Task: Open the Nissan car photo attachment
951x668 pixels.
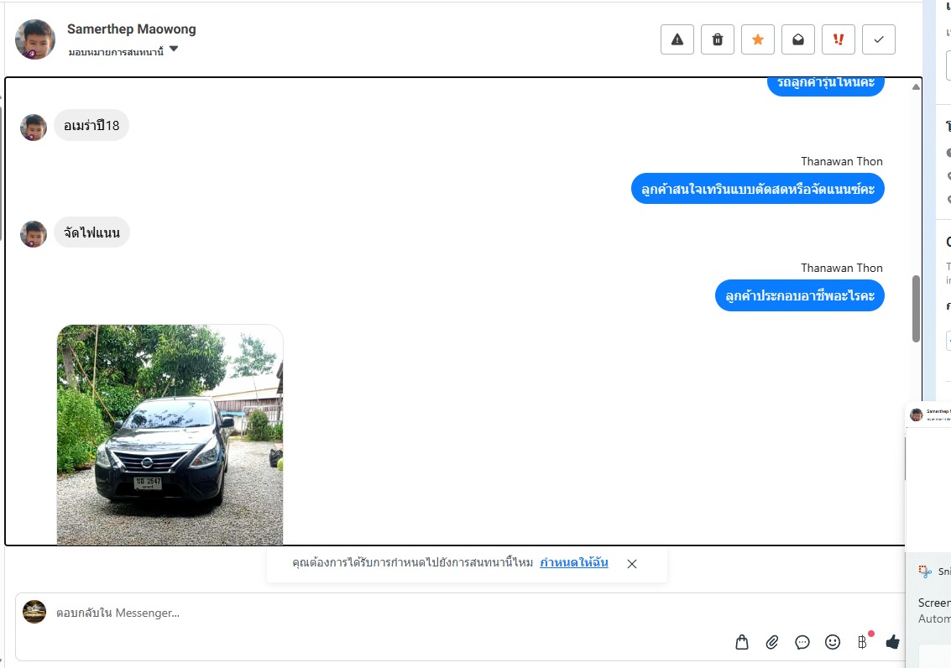Action: pos(170,435)
